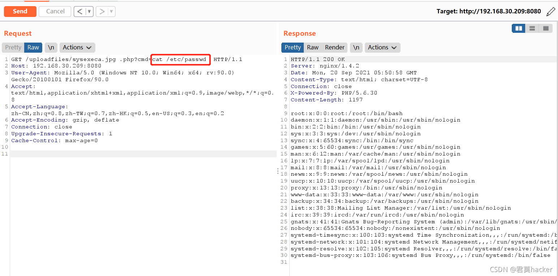Viewport: 558px width, 276px height.
Task: Click 'Upgrade-Insecure-Requests: 1' header line
Action: (62, 133)
